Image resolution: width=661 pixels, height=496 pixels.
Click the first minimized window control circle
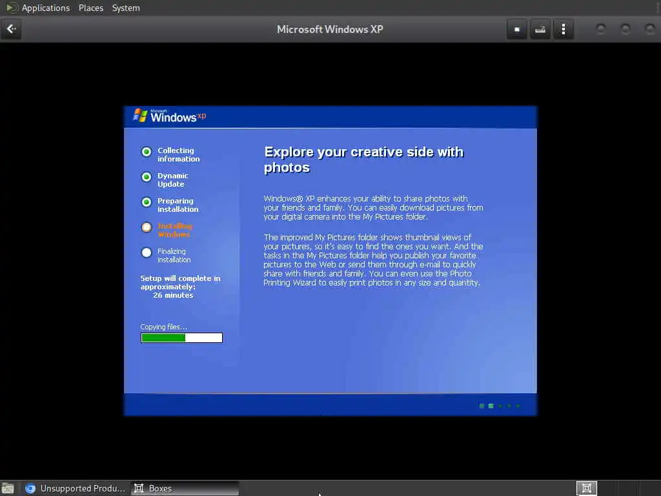pyautogui.click(x=601, y=29)
